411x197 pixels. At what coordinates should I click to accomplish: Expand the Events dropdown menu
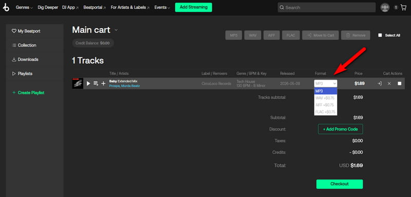[x=162, y=8]
